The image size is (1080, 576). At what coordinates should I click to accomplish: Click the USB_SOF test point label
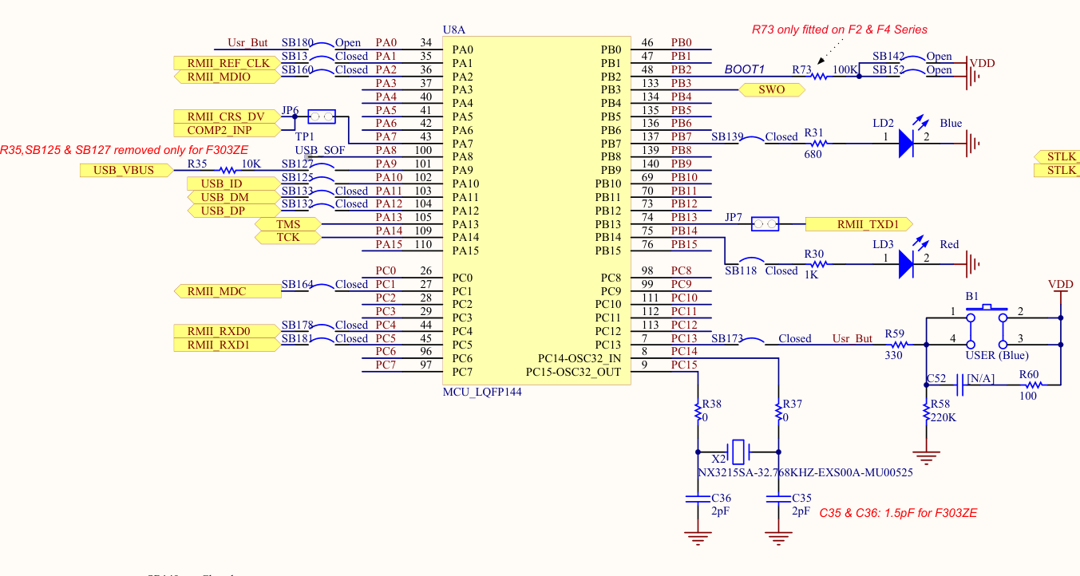320,150
